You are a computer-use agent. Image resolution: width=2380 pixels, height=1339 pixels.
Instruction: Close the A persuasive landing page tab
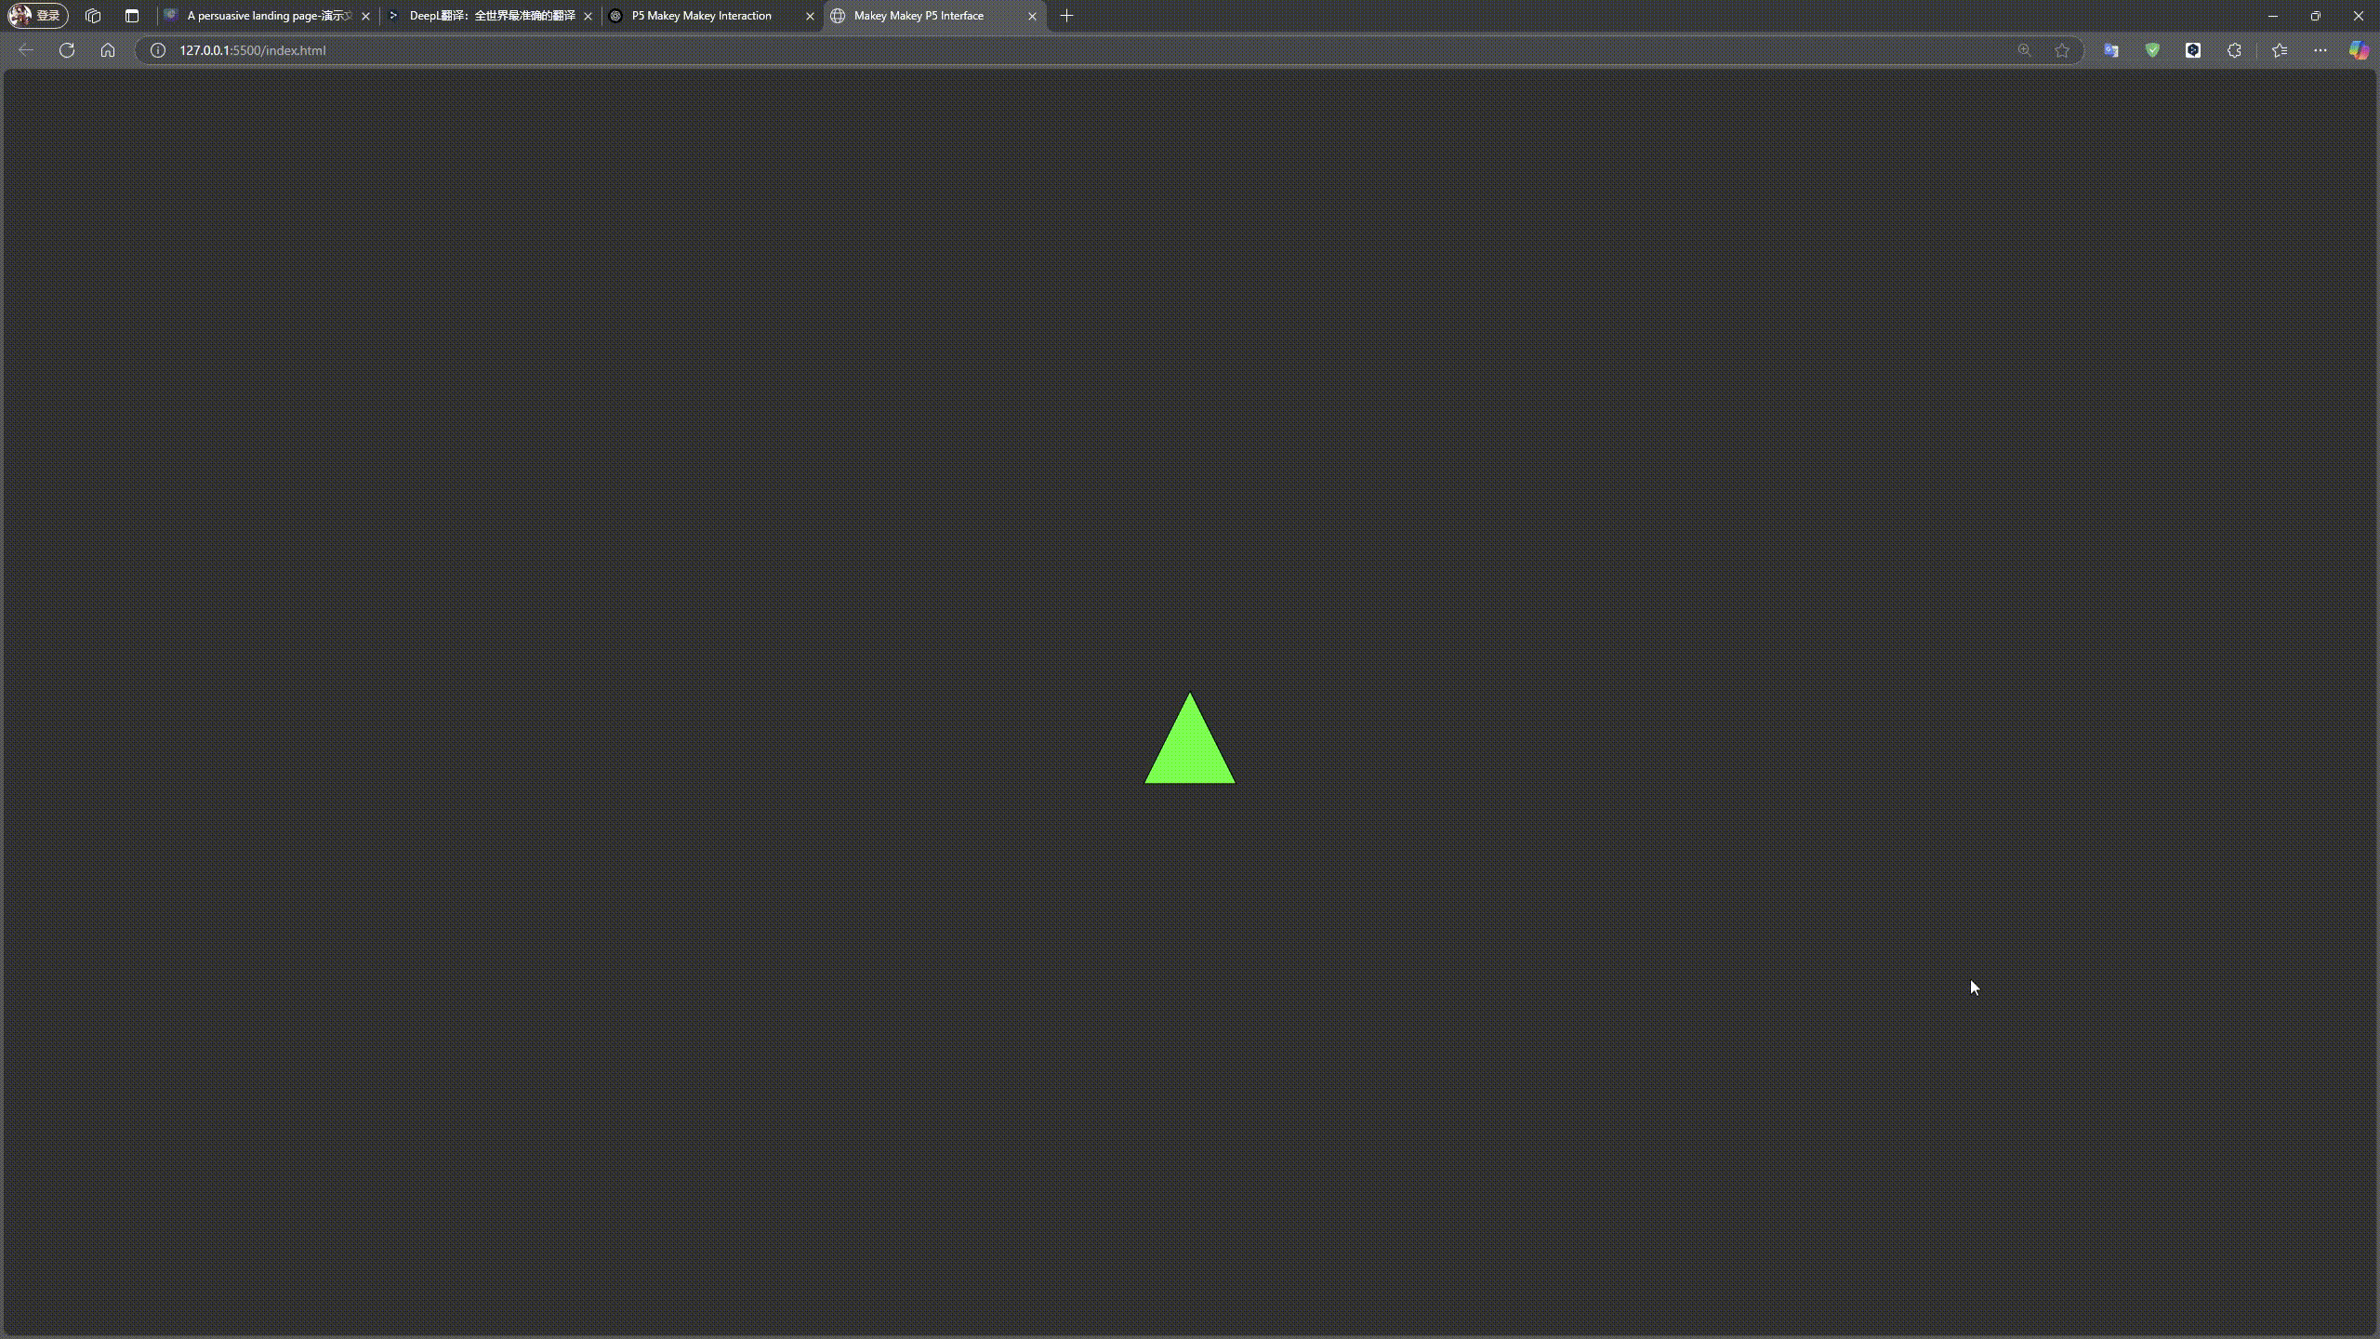point(366,16)
